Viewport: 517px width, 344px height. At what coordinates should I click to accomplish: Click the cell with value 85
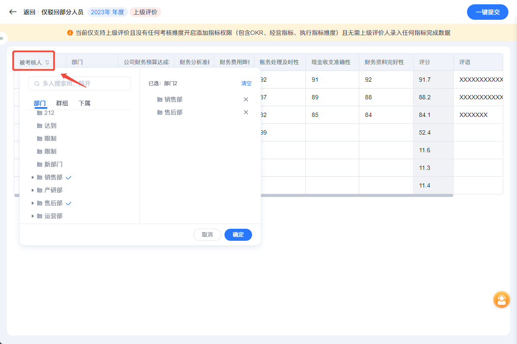pos(332,115)
